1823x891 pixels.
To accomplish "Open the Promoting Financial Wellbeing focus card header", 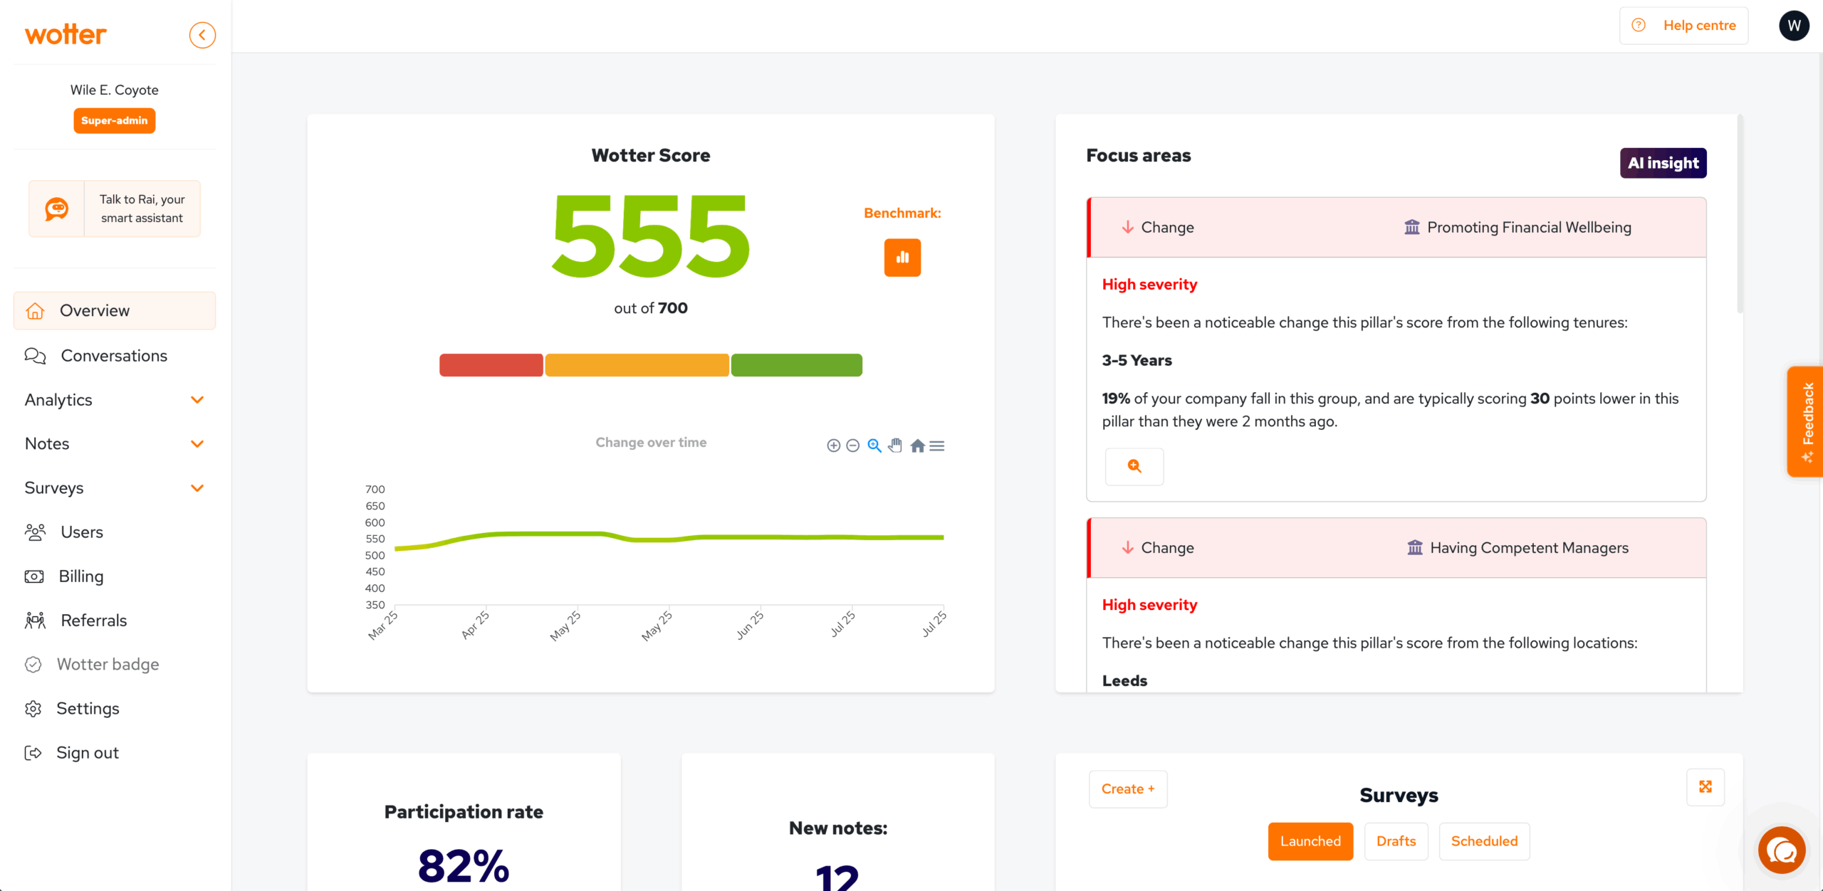I will (1396, 227).
